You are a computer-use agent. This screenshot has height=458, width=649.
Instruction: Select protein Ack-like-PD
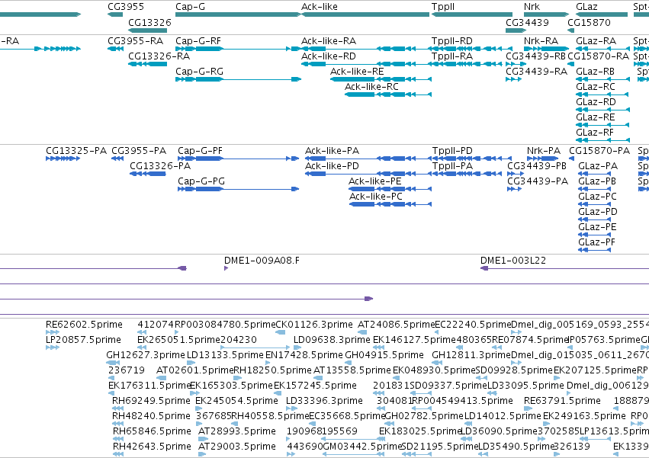tap(368, 174)
